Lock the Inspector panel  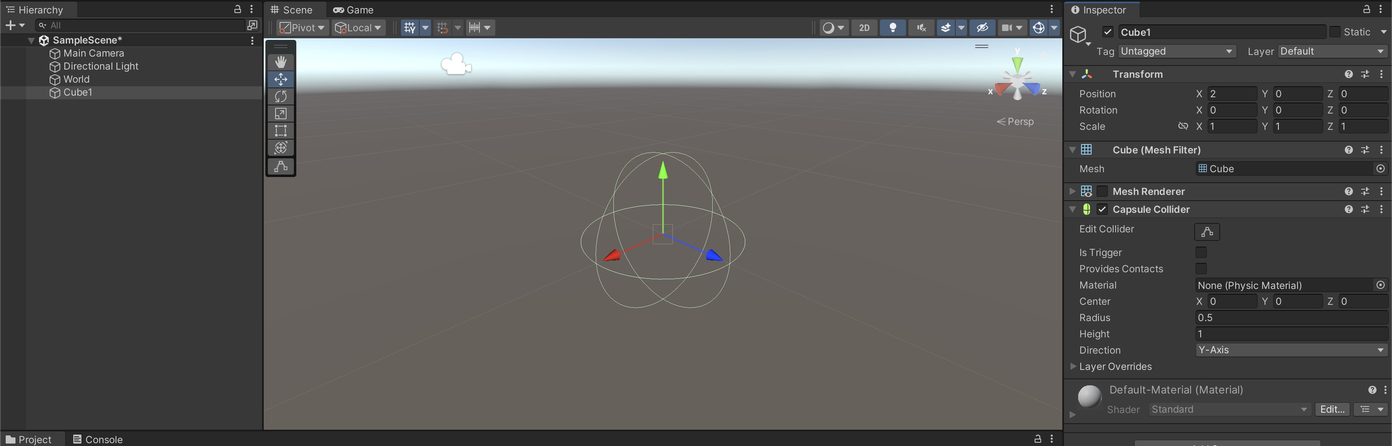coord(1366,9)
